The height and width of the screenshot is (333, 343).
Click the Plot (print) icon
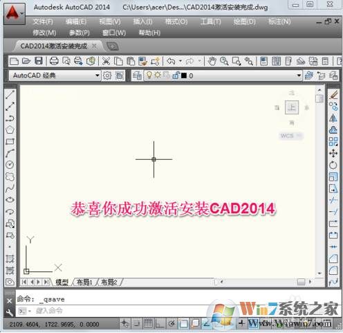(54, 61)
